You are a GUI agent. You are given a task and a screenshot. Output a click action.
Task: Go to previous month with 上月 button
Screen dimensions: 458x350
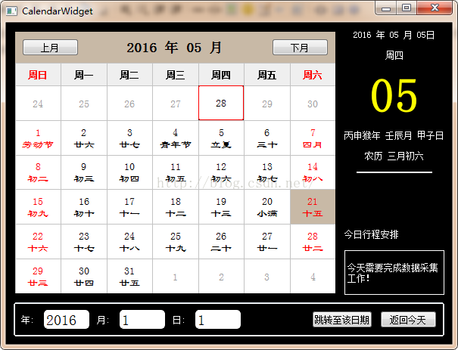50,48
